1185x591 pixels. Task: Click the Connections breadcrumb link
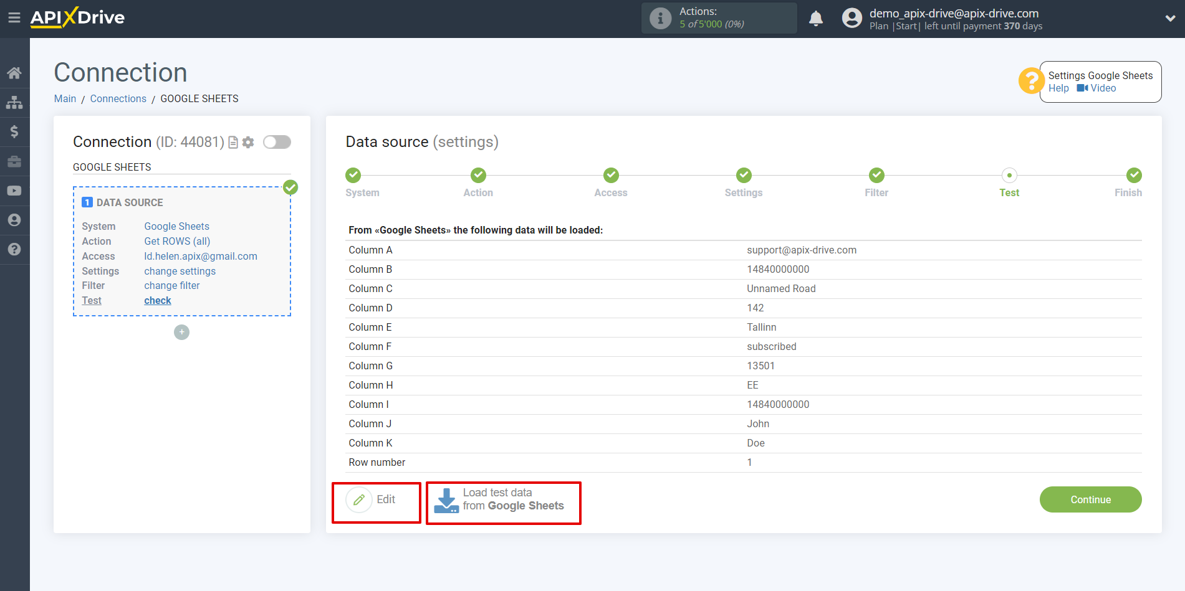point(118,98)
